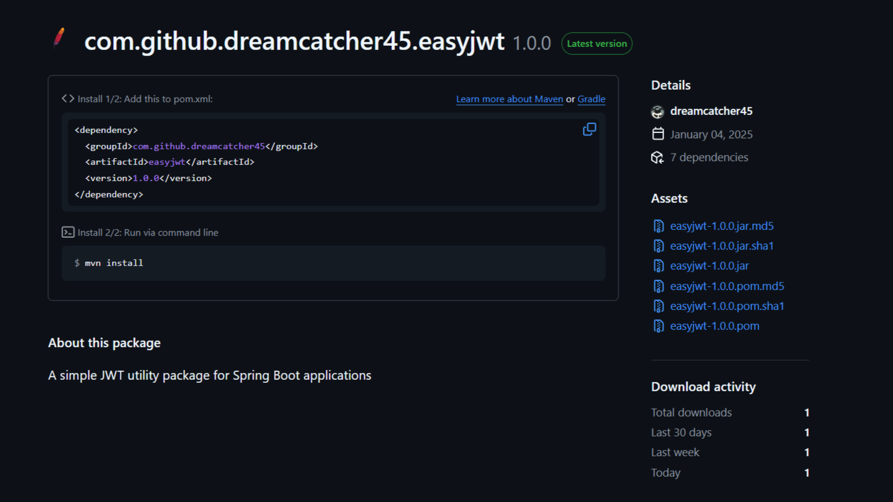Click the version 1.0.0 line in snippet
The image size is (893, 502).
pos(149,178)
